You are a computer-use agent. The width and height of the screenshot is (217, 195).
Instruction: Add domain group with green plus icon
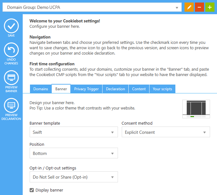pos(210,7)
